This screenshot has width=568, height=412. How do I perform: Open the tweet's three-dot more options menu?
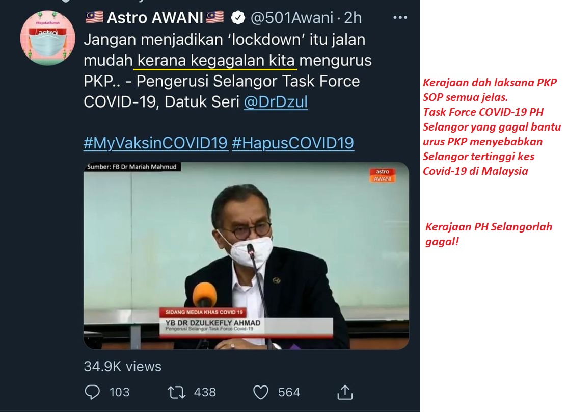(x=400, y=18)
